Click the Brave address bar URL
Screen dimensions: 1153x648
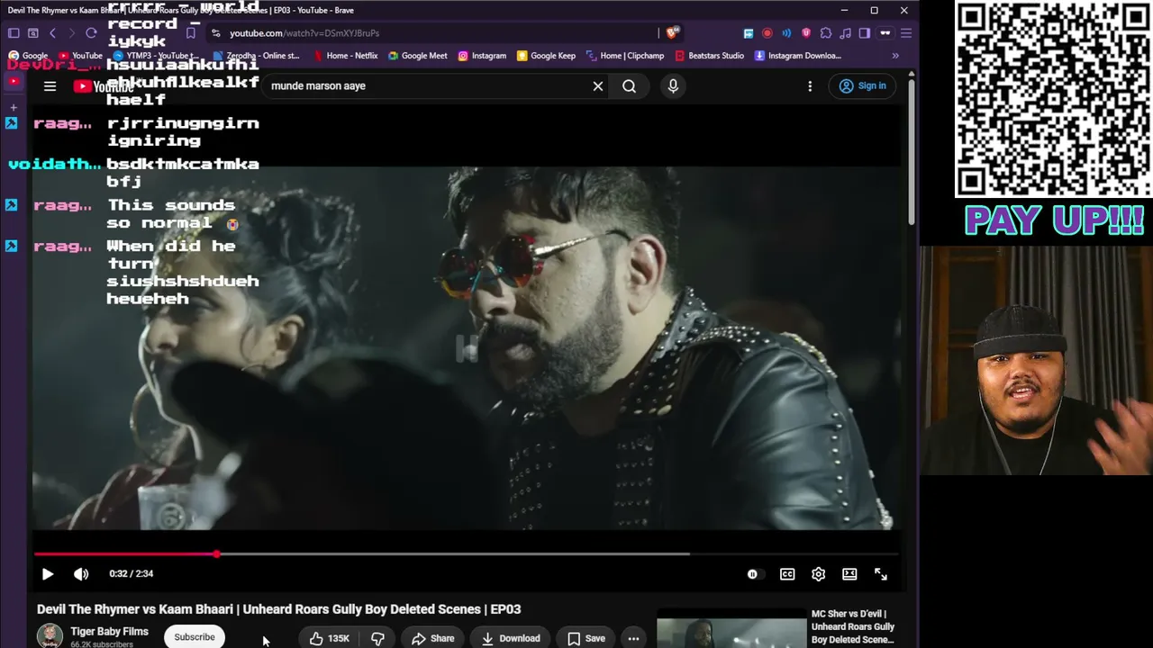pyautogui.click(x=304, y=33)
